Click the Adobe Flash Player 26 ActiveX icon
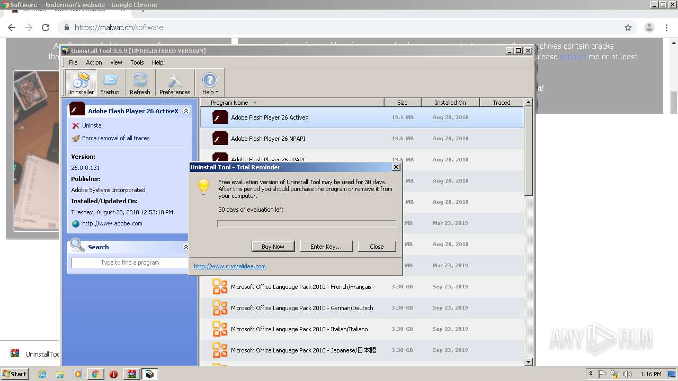Image resolution: width=678 pixels, height=381 pixels. pos(220,117)
